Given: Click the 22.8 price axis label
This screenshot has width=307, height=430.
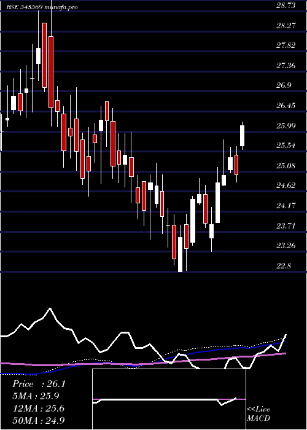Looking at the screenshot, I should 284,266.
